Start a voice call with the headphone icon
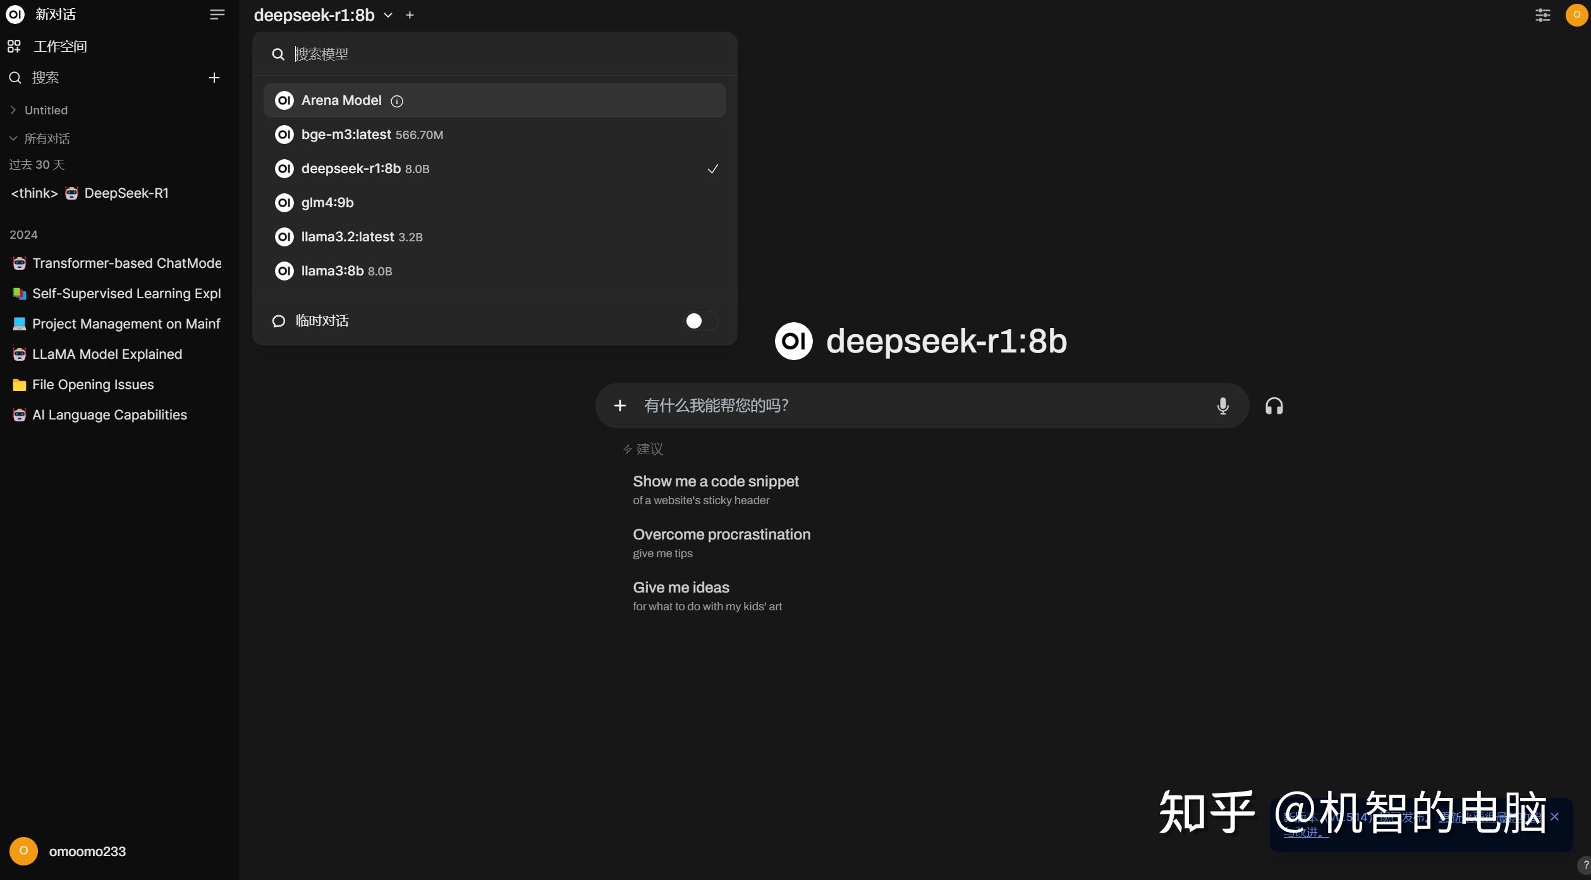The width and height of the screenshot is (1591, 880). click(1274, 406)
